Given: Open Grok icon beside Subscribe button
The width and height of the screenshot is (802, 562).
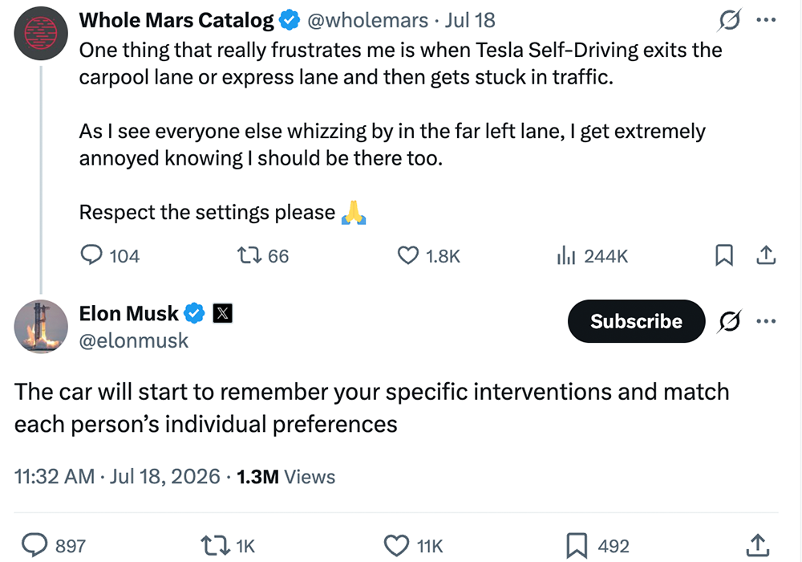Looking at the screenshot, I should pyautogui.click(x=729, y=321).
